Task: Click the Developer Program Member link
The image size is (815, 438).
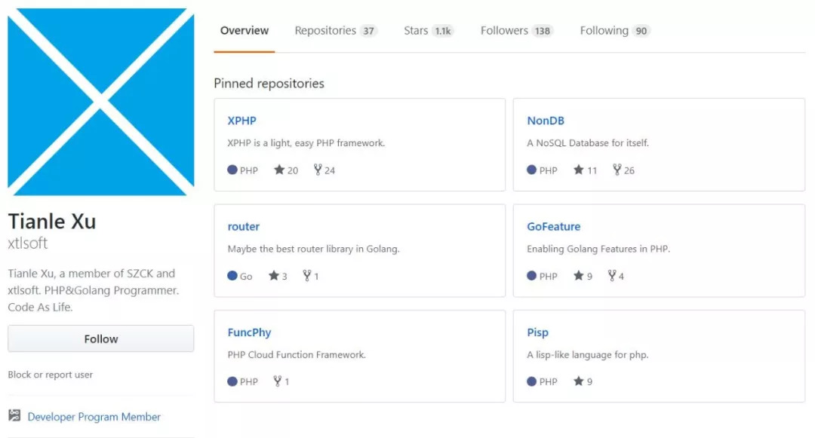Action: point(94,417)
